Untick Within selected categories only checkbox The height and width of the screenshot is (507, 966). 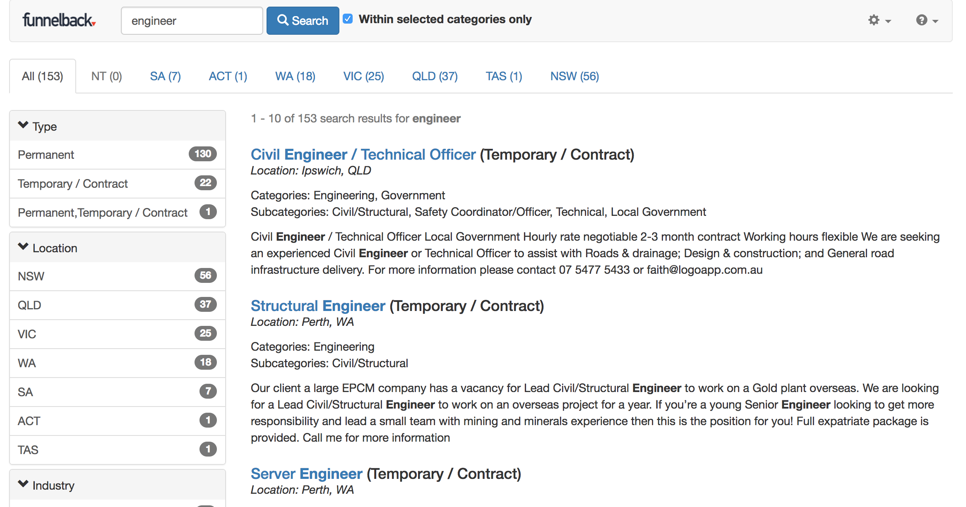(348, 19)
